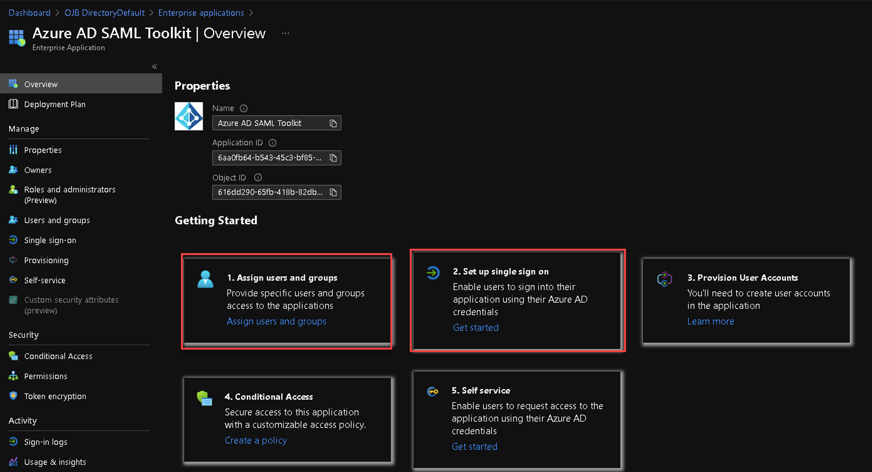Click the Permissions hierarchy icon
This screenshot has height=472, width=872.
pos(13,376)
